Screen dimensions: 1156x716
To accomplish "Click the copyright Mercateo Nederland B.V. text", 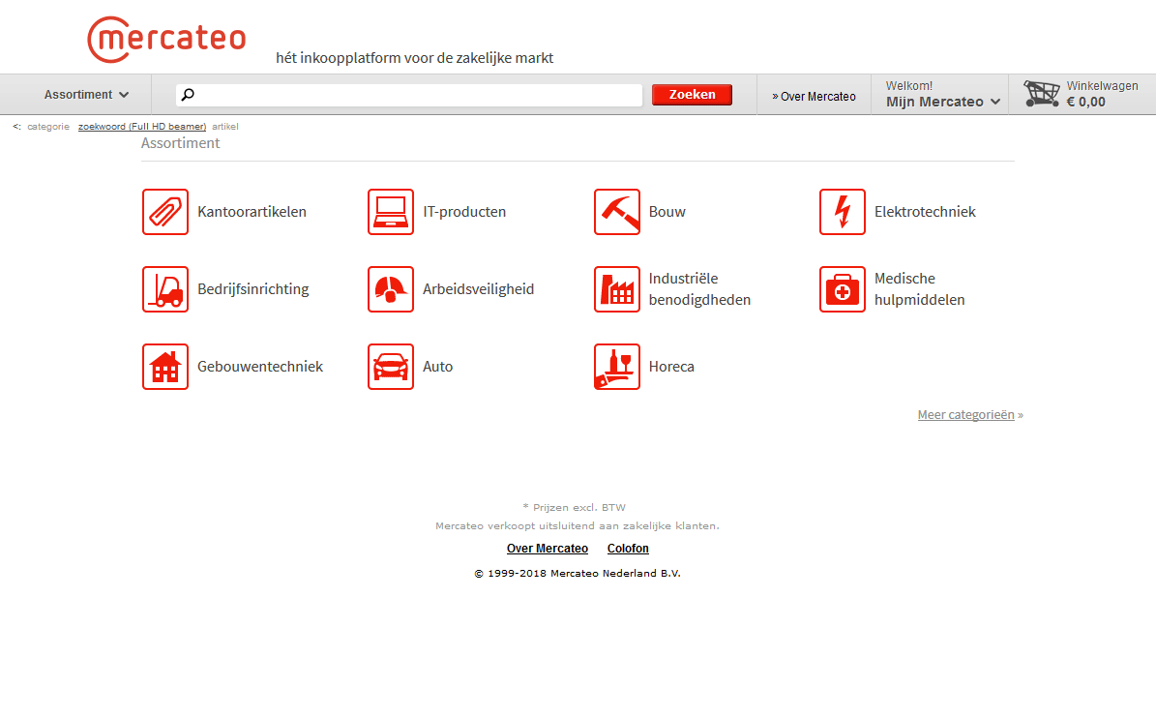I will (578, 574).
